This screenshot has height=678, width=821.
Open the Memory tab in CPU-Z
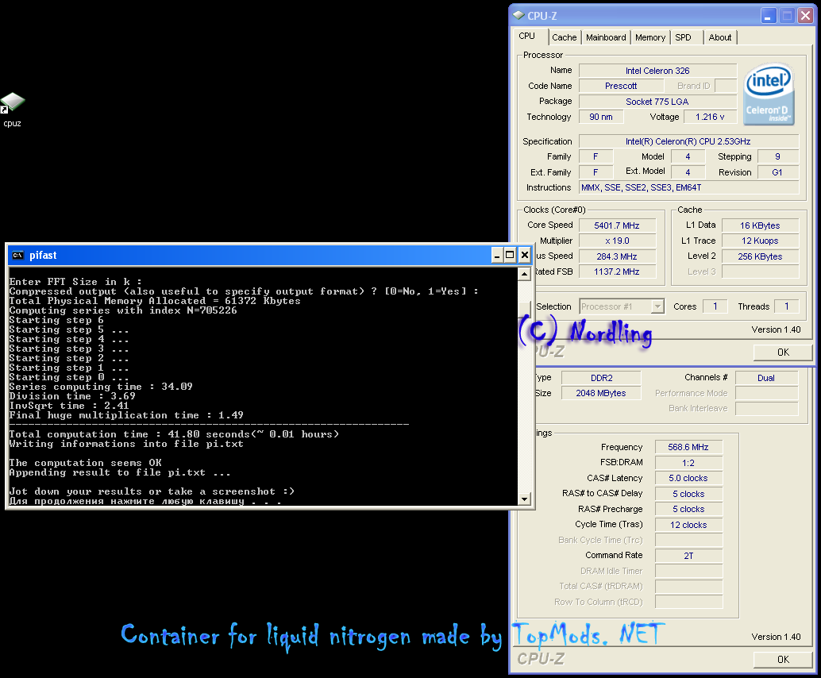point(649,37)
